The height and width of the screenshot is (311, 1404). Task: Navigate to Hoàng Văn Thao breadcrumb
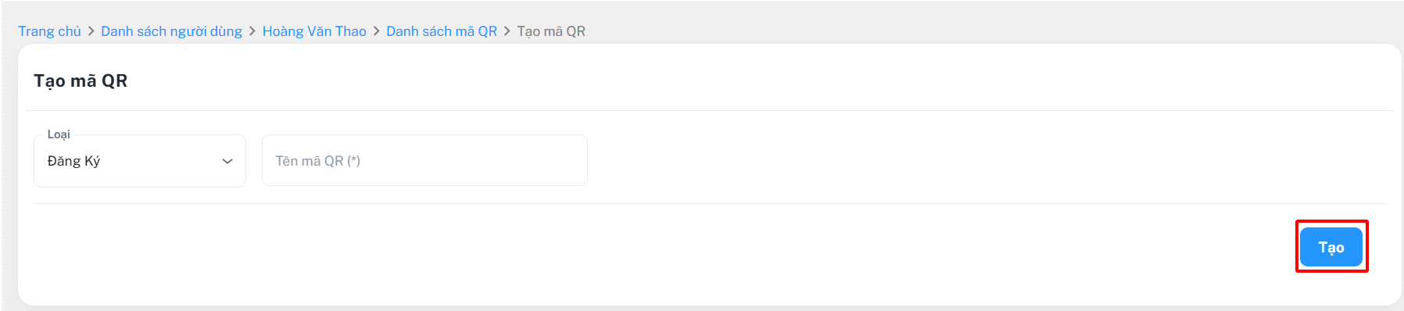pyautogui.click(x=314, y=31)
